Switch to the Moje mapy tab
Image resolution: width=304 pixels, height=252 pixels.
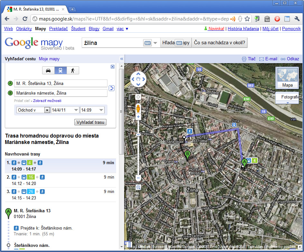click(x=49, y=59)
